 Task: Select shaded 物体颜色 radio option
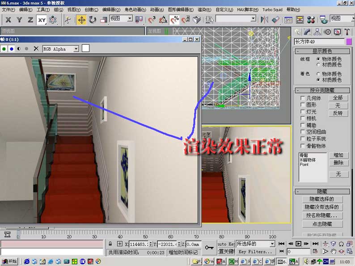click(x=318, y=74)
